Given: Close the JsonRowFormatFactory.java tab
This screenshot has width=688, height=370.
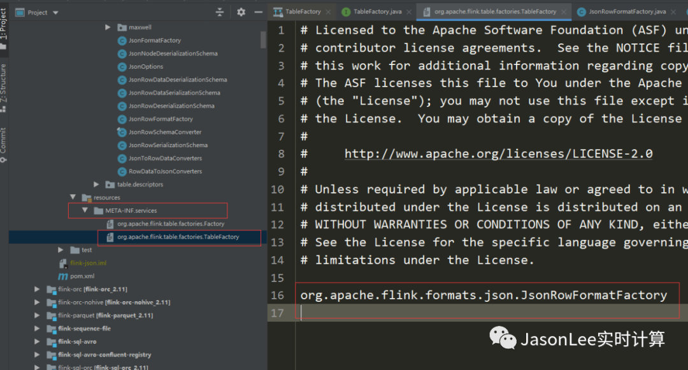Looking at the screenshot, I should [673, 12].
